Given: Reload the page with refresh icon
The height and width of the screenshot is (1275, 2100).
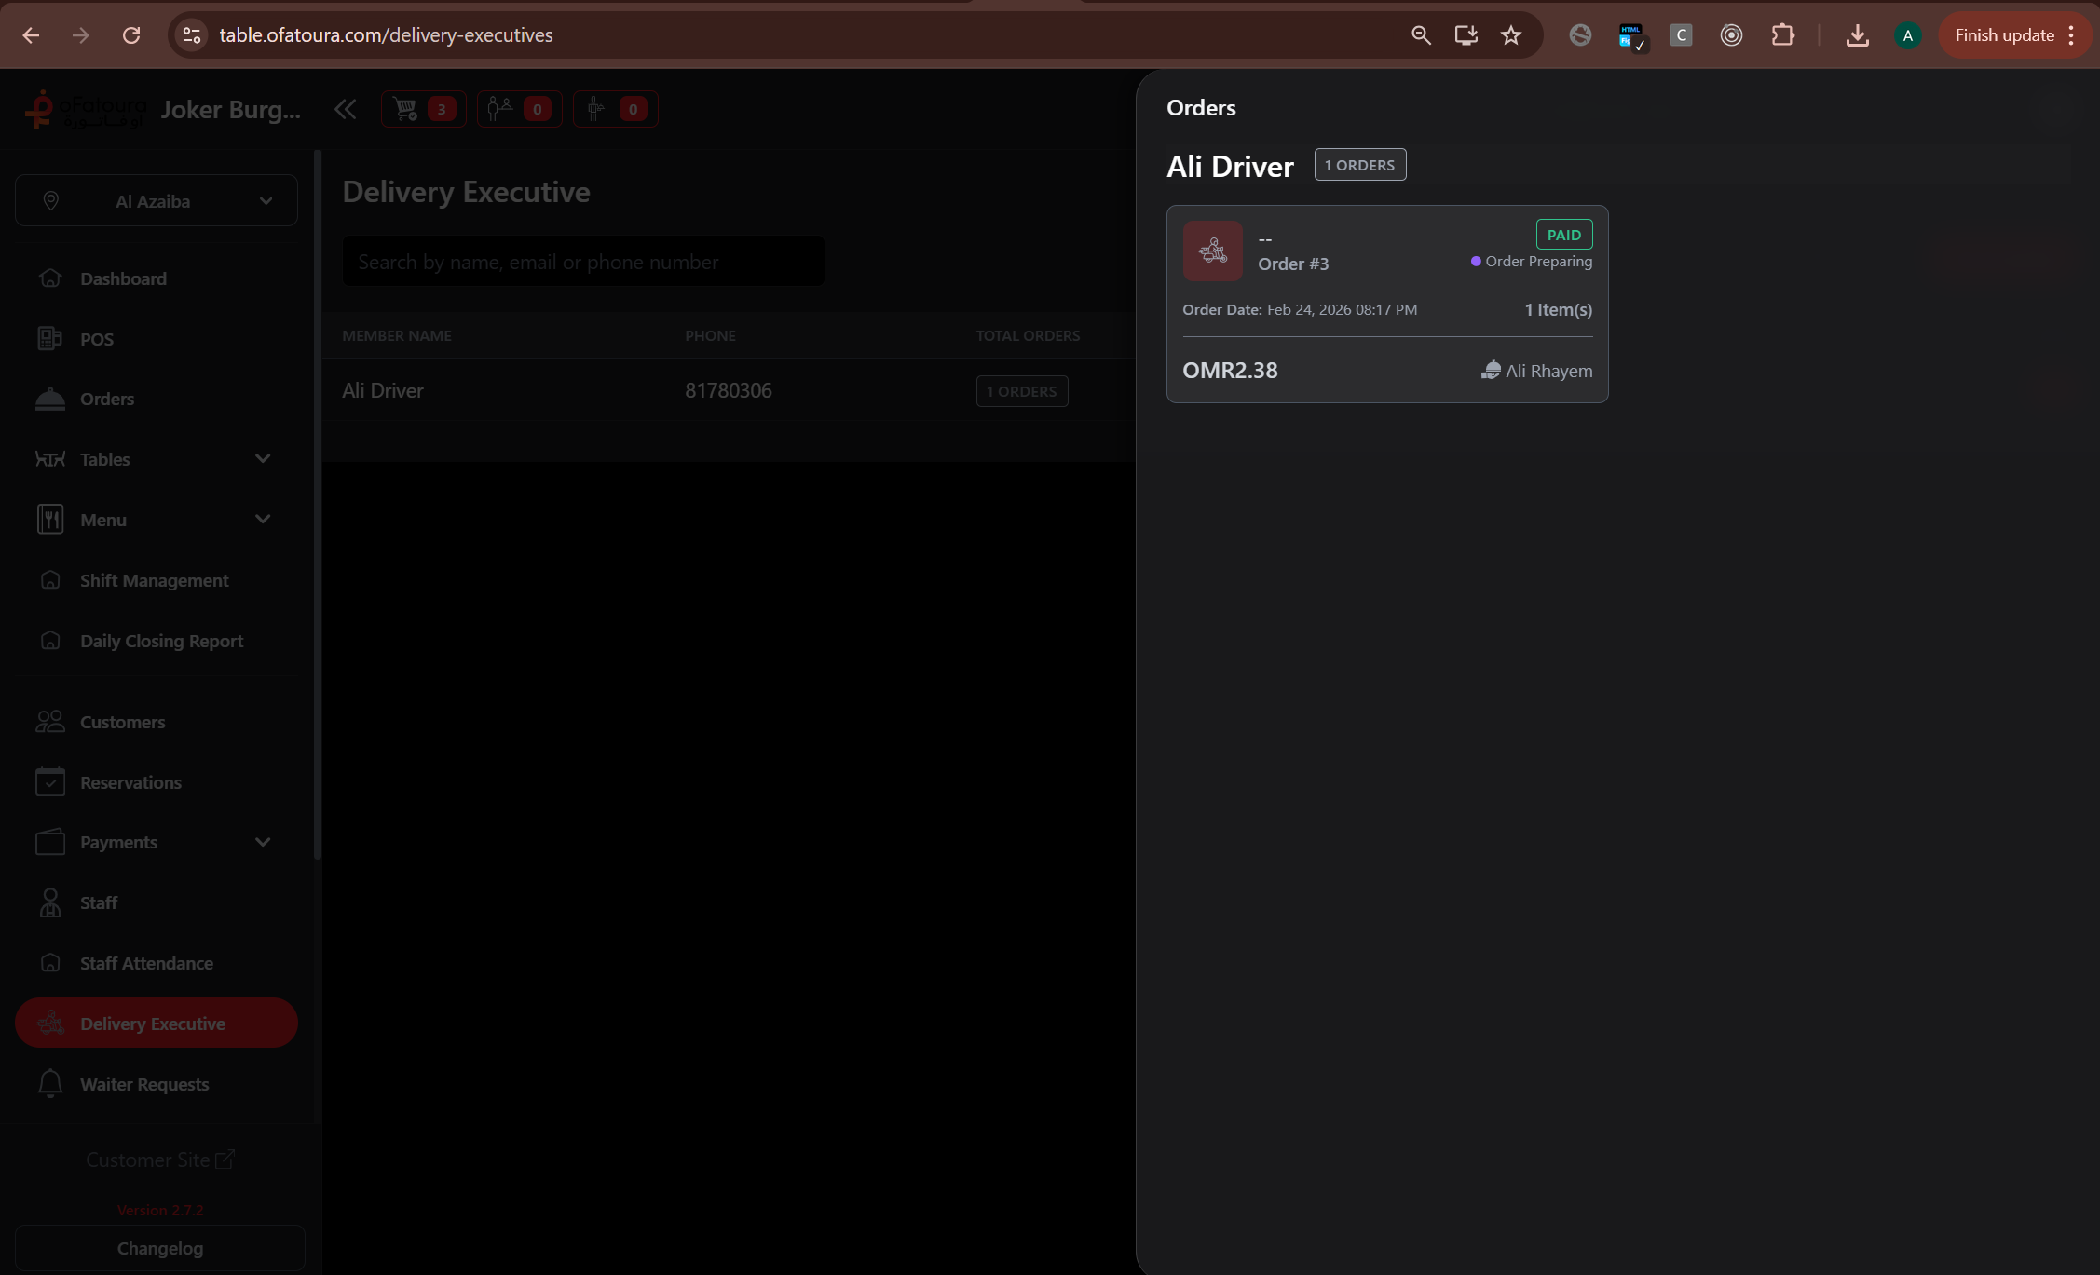Looking at the screenshot, I should point(131,35).
